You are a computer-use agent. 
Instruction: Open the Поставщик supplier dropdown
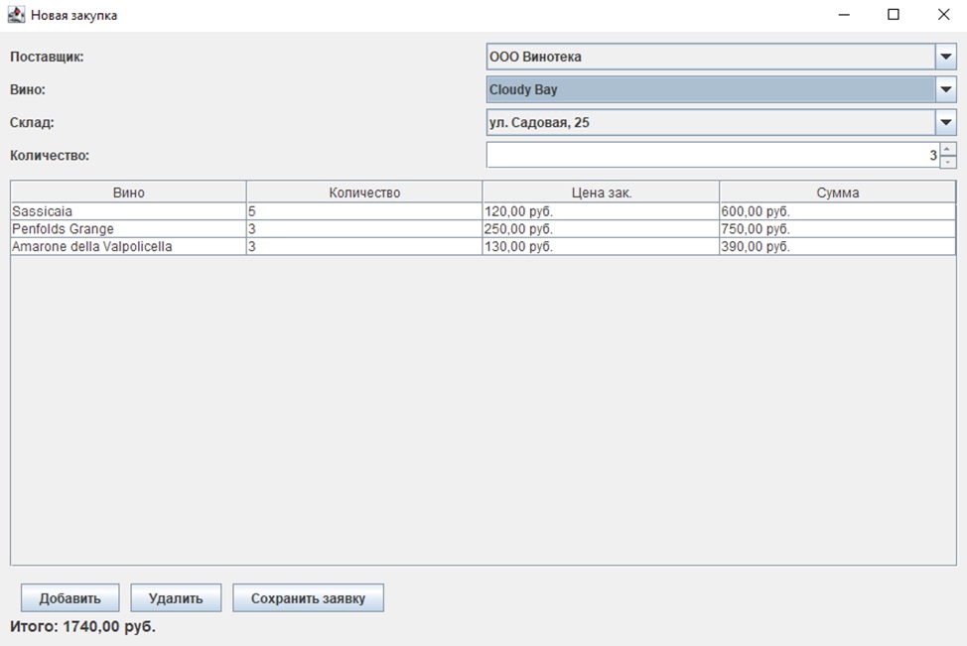pos(945,58)
